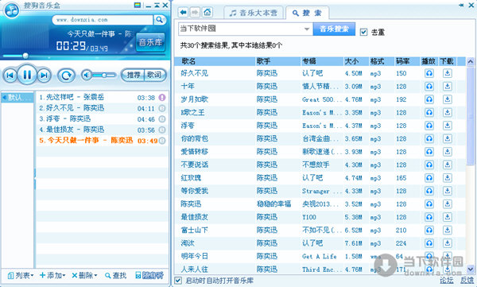The width and height of the screenshot is (477, 287).
Task: Select playing song 今天只做一件事 - 陈奕迅
Action: [x=102, y=141]
